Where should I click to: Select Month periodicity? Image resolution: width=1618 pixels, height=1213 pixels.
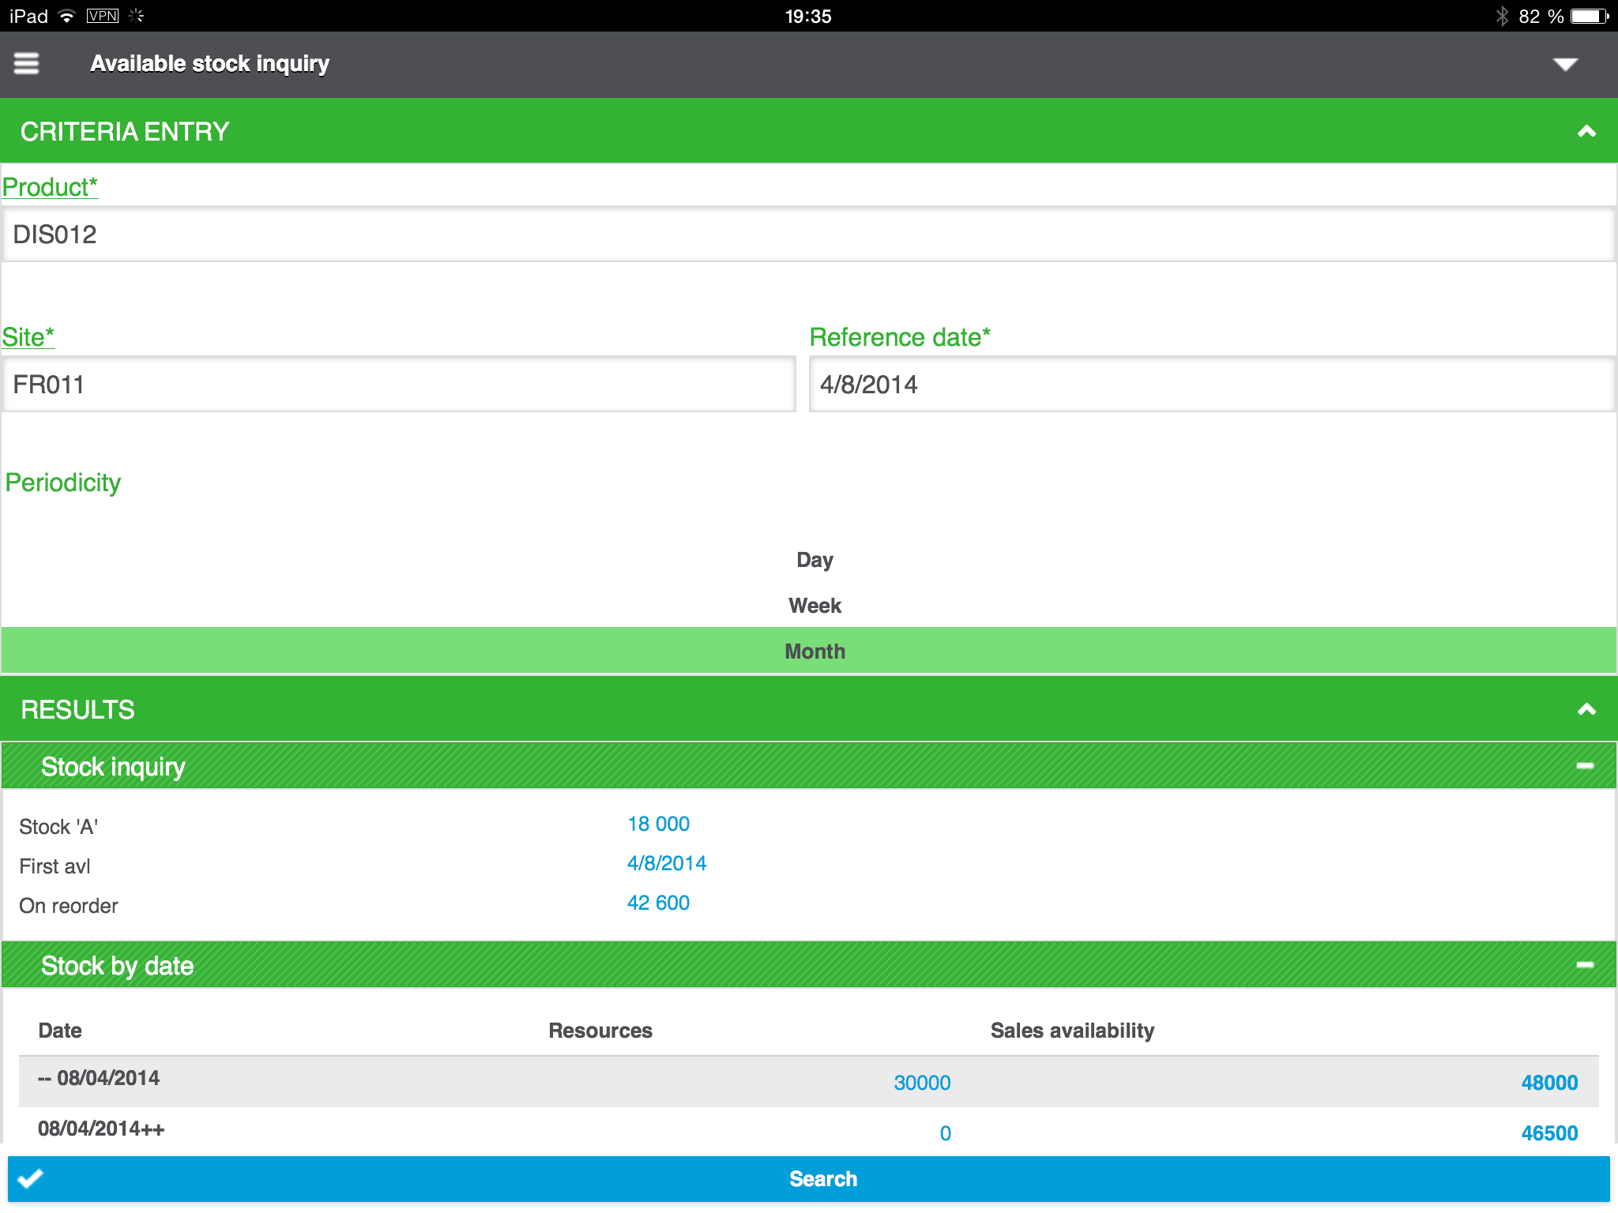coord(815,651)
